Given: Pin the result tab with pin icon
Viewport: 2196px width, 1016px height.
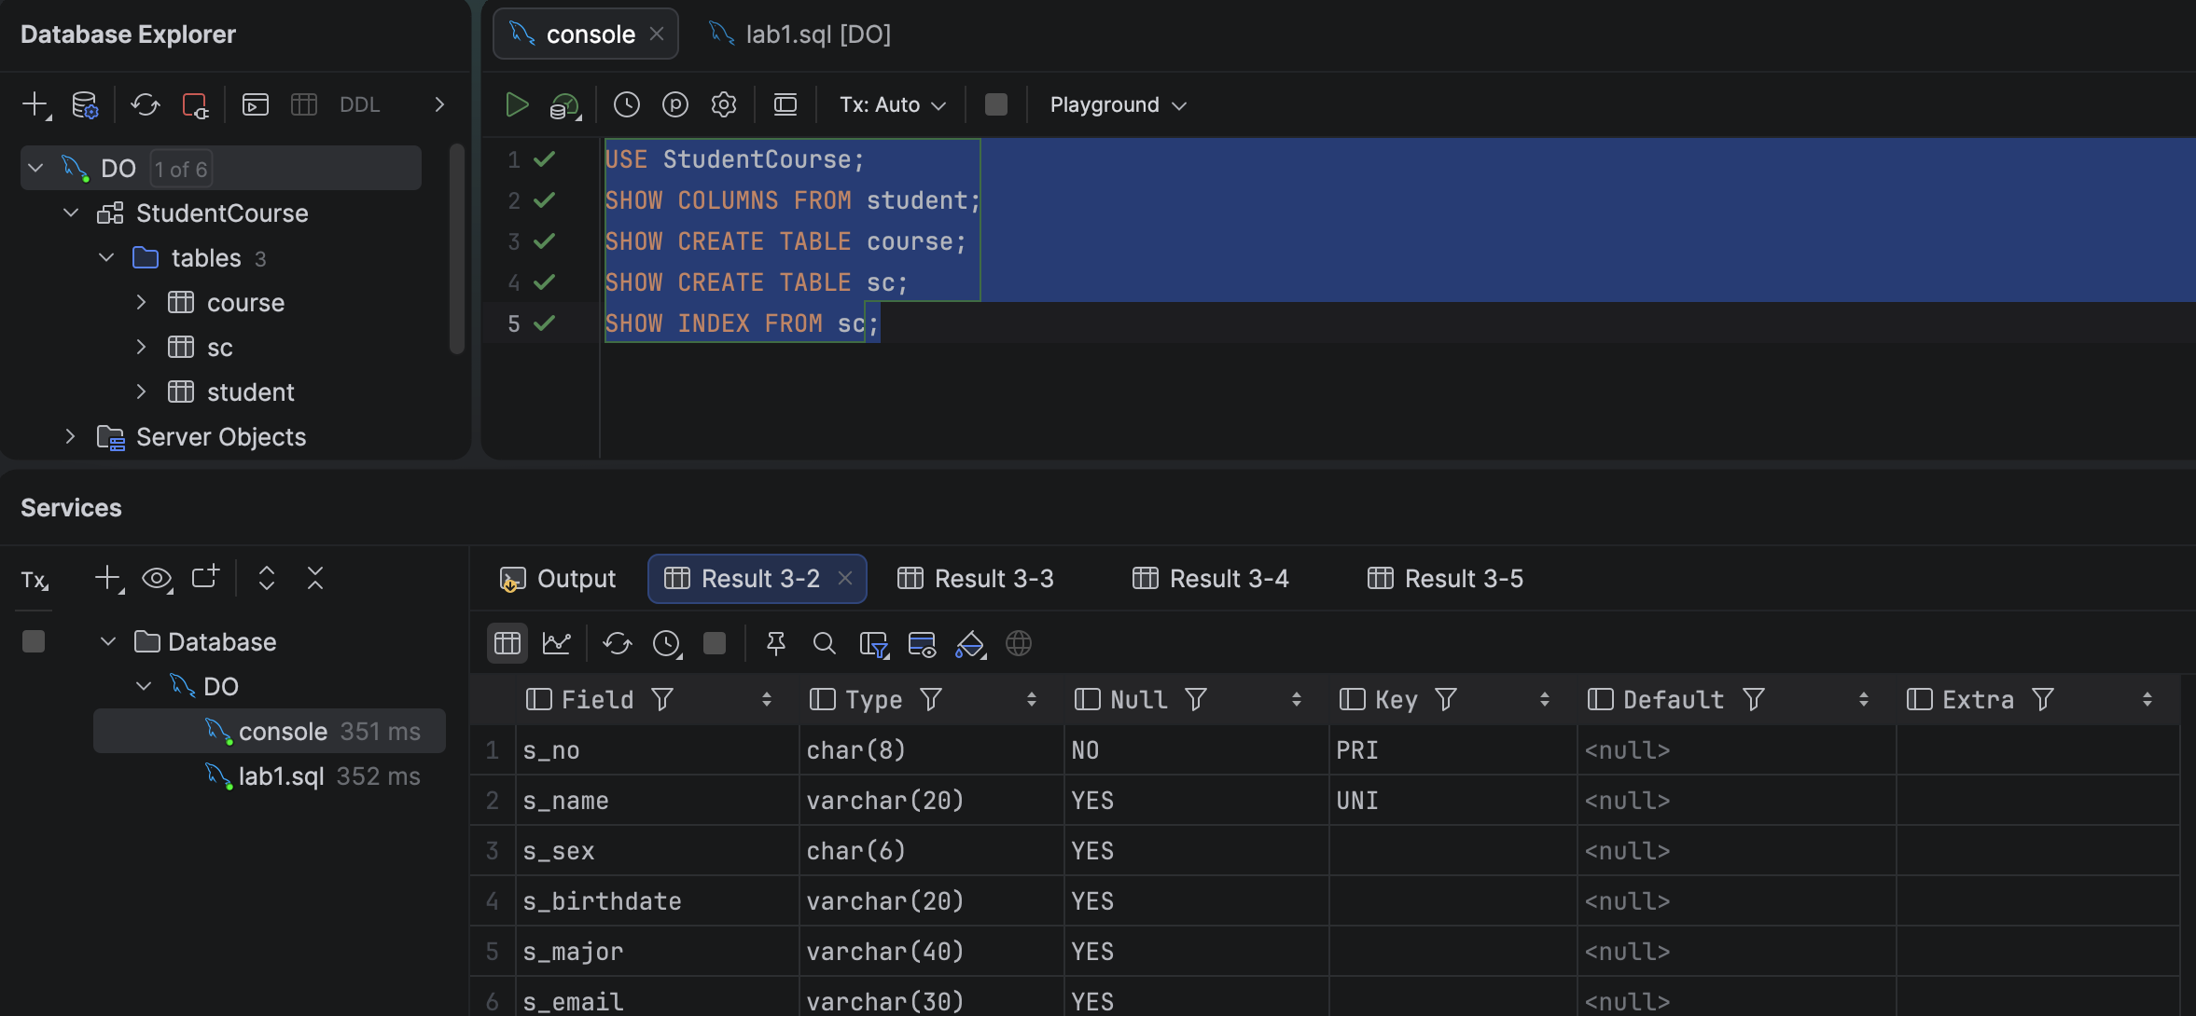Looking at the screenshot, I should 775,643.
